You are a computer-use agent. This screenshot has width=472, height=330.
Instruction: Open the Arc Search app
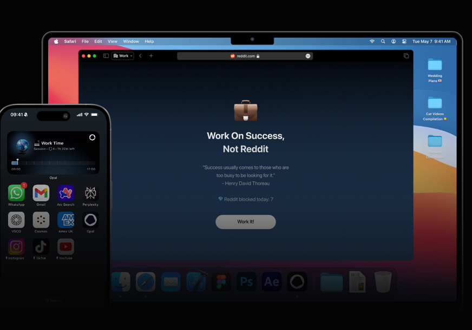65,193
